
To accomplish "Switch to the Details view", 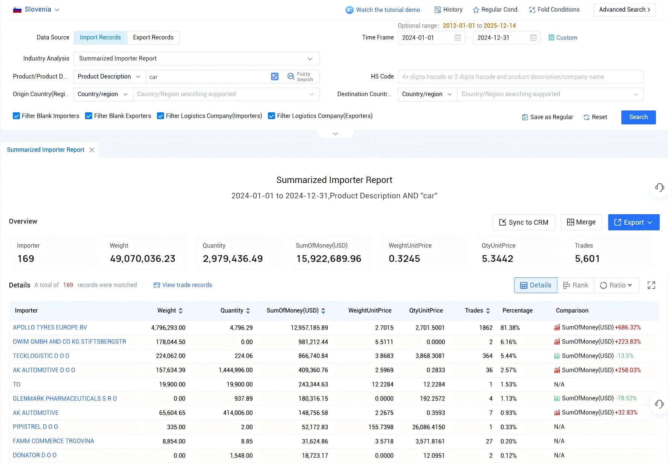I will 536,285.
